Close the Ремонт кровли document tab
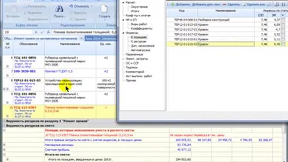This screenshot has height=162, width=288. click(81, 39)
